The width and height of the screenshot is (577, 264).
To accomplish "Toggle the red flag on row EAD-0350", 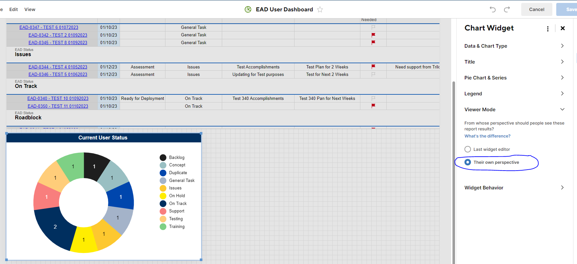I will 373,106.
